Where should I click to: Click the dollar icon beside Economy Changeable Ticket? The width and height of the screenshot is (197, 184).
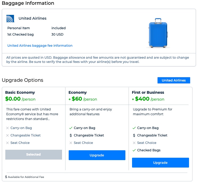coord(71,135)
